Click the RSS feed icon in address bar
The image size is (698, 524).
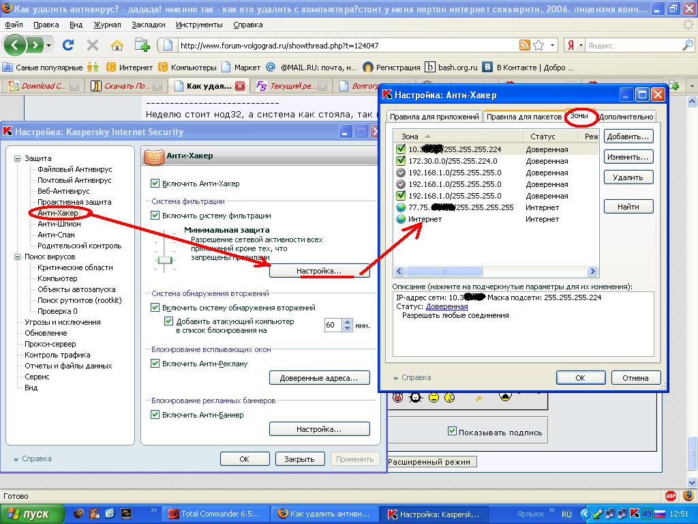point(524,46)
